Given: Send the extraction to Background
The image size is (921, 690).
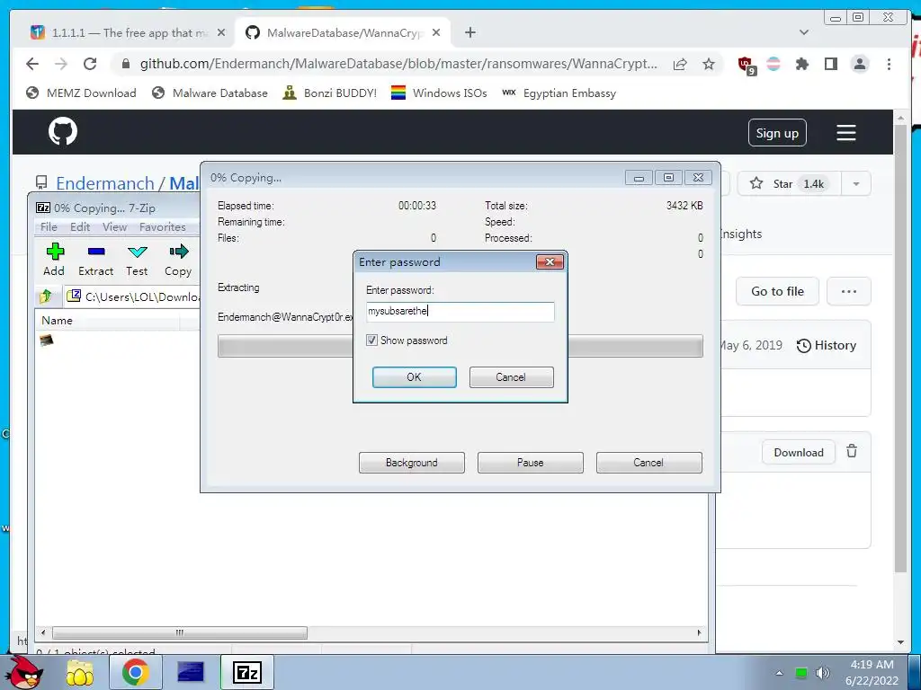Looking at the screenshot, I should (412, 463).
